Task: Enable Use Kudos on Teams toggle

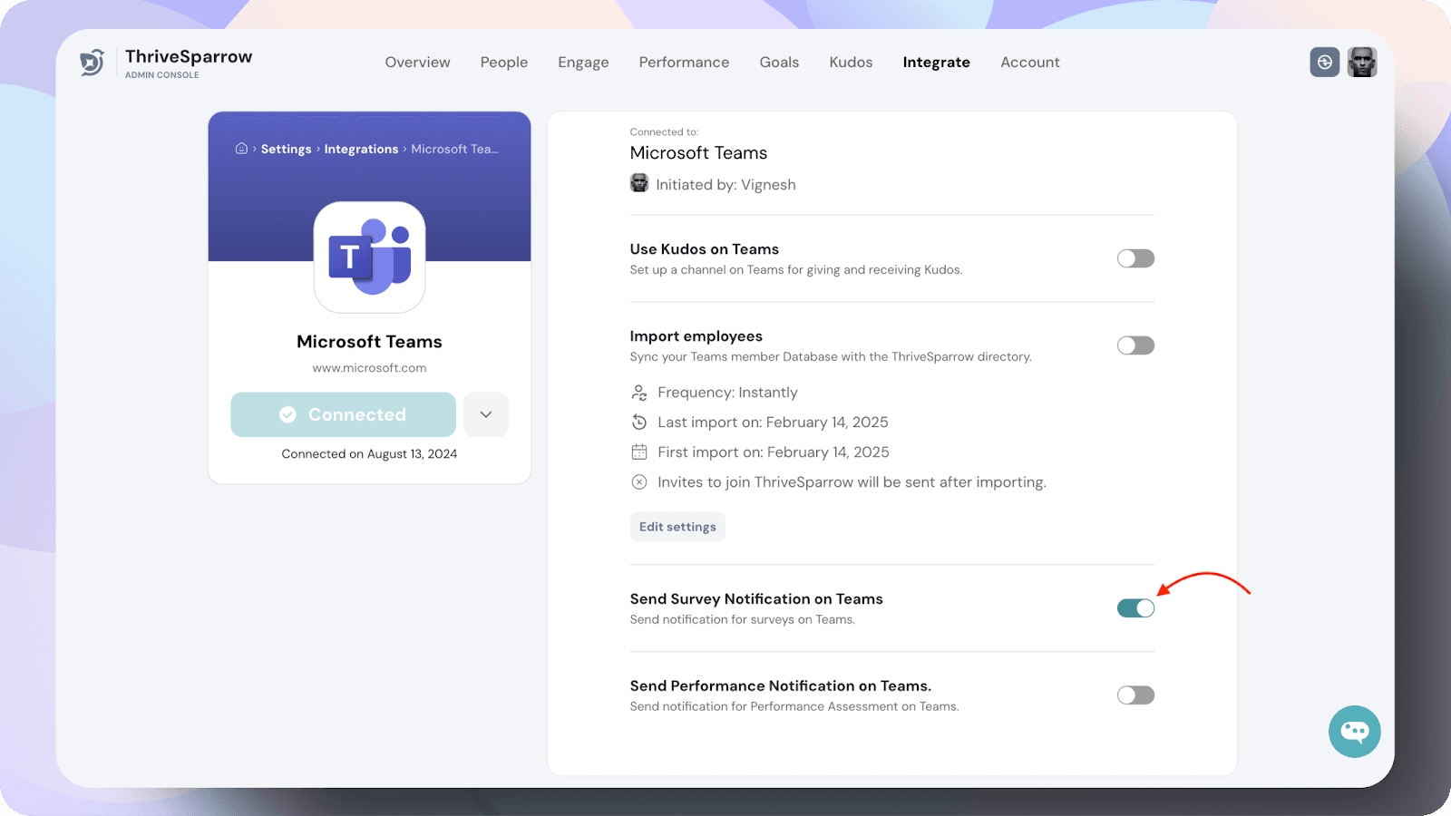Action: point(1135,259)
